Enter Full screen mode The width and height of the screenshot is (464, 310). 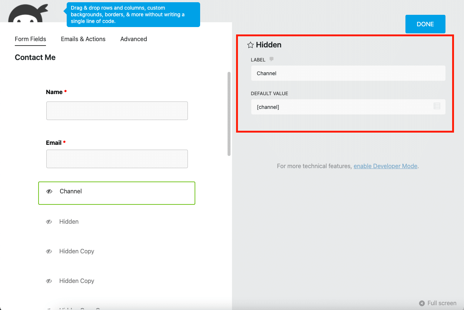pos(437,303)
